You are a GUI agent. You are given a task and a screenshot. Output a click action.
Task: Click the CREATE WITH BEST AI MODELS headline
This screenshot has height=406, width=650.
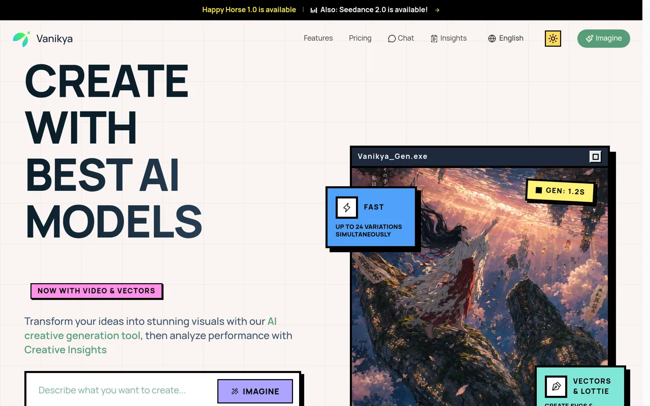114,151
